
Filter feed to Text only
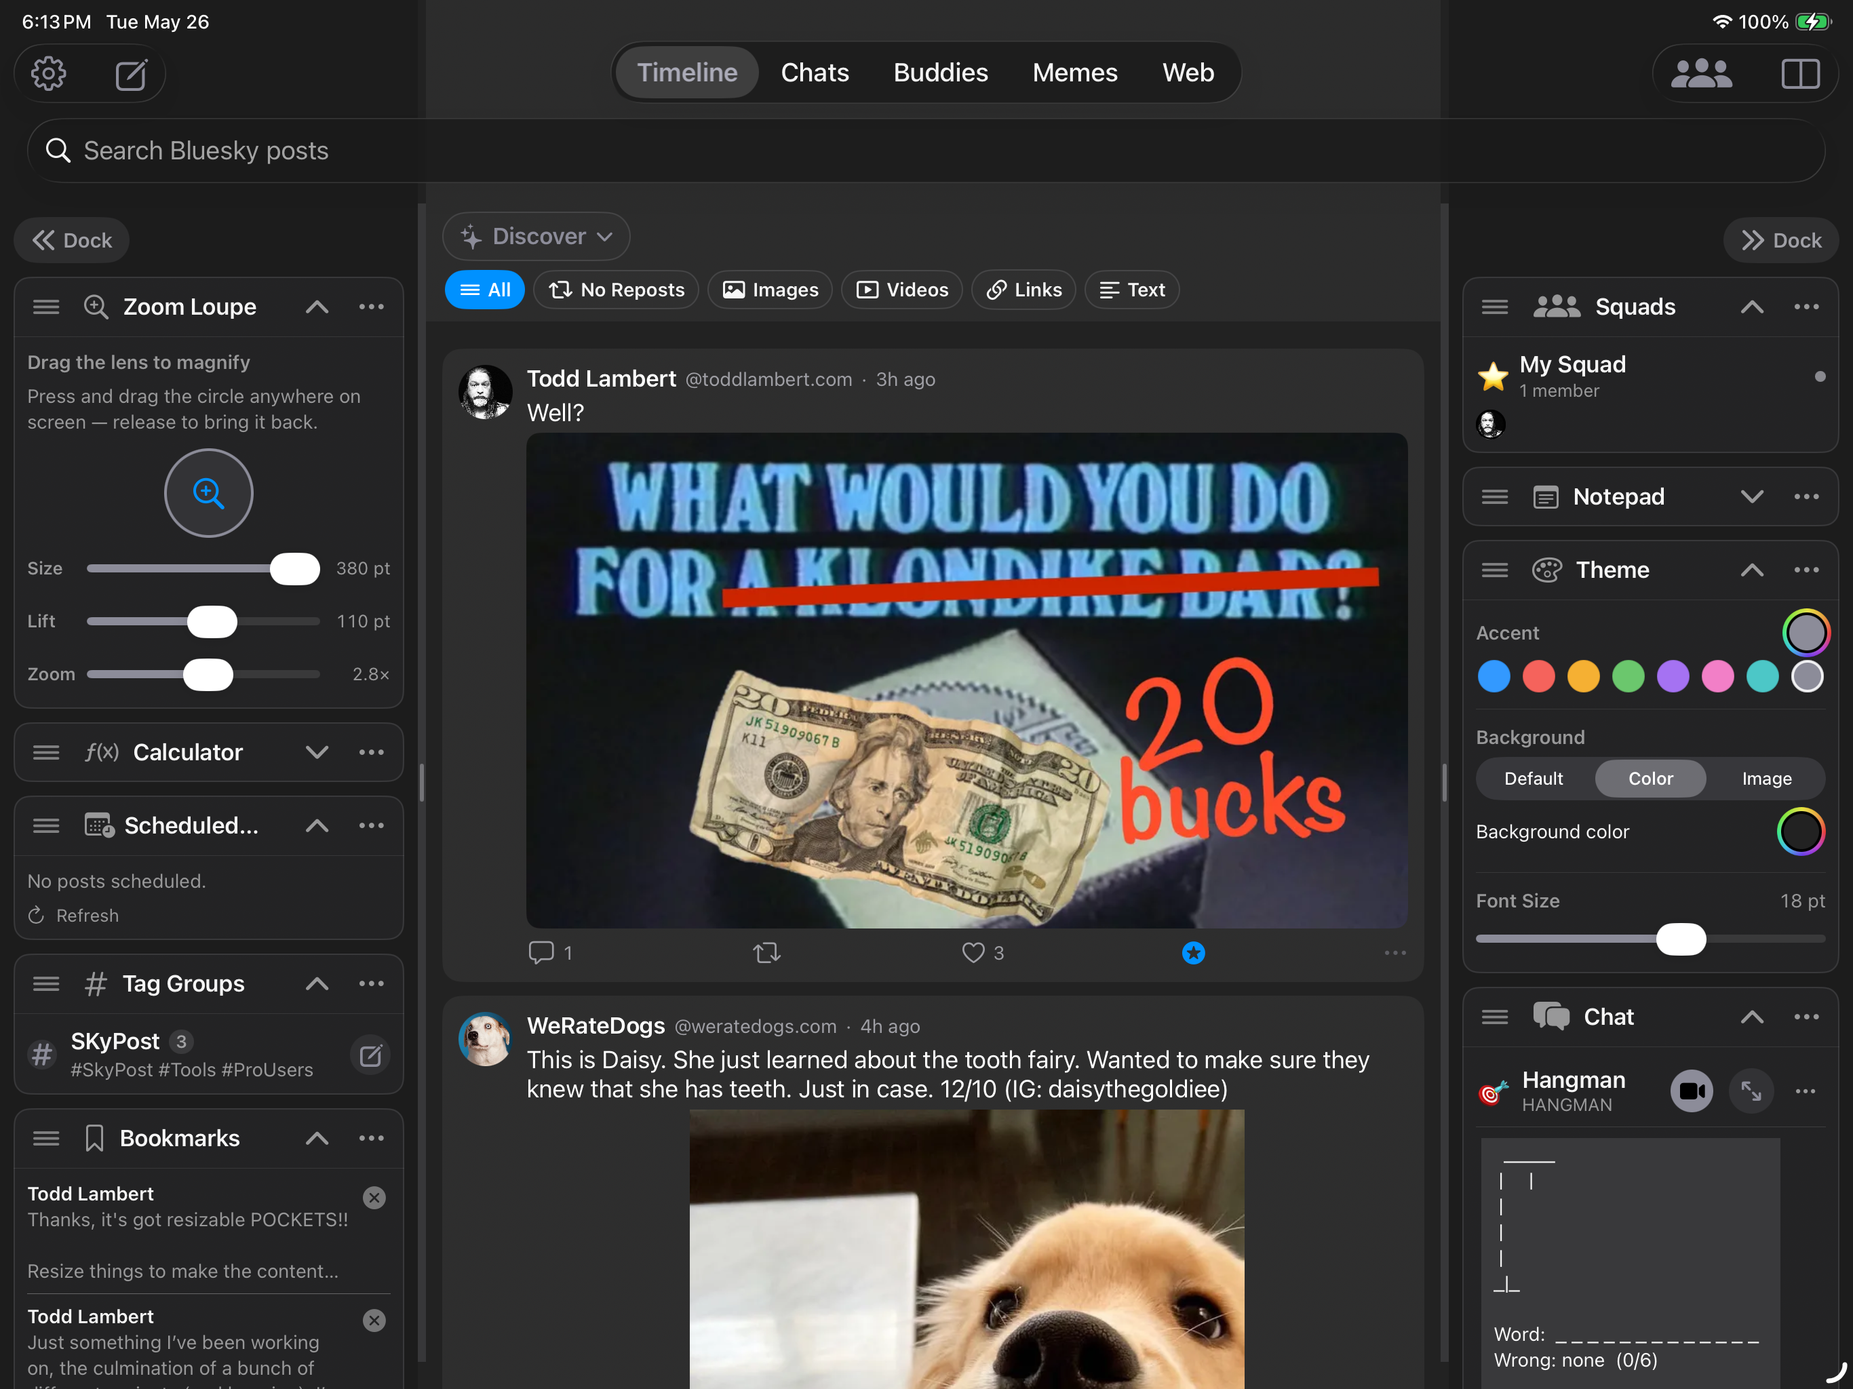(1132, 290)
